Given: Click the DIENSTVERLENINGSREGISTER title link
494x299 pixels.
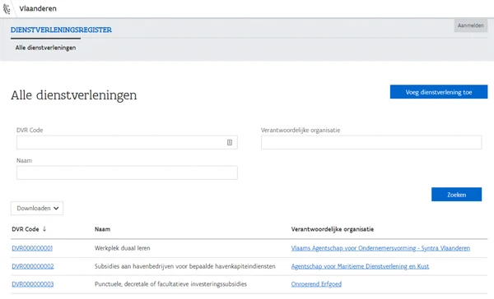Looking at the screenshot, I should pos(61,30).
